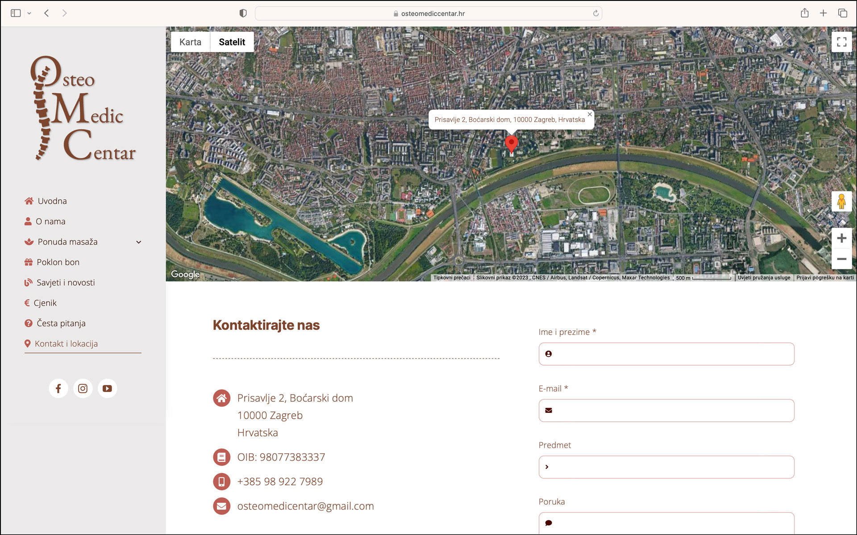Toggle fullscreen map view
The image size is (857, 535).
click(x=841, y=42)
